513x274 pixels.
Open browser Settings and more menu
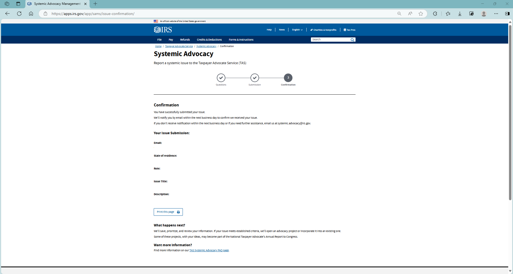tap(496, 14)
